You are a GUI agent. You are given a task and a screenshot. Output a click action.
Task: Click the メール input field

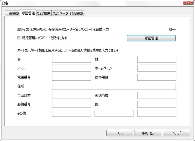(x=72, y=68)
